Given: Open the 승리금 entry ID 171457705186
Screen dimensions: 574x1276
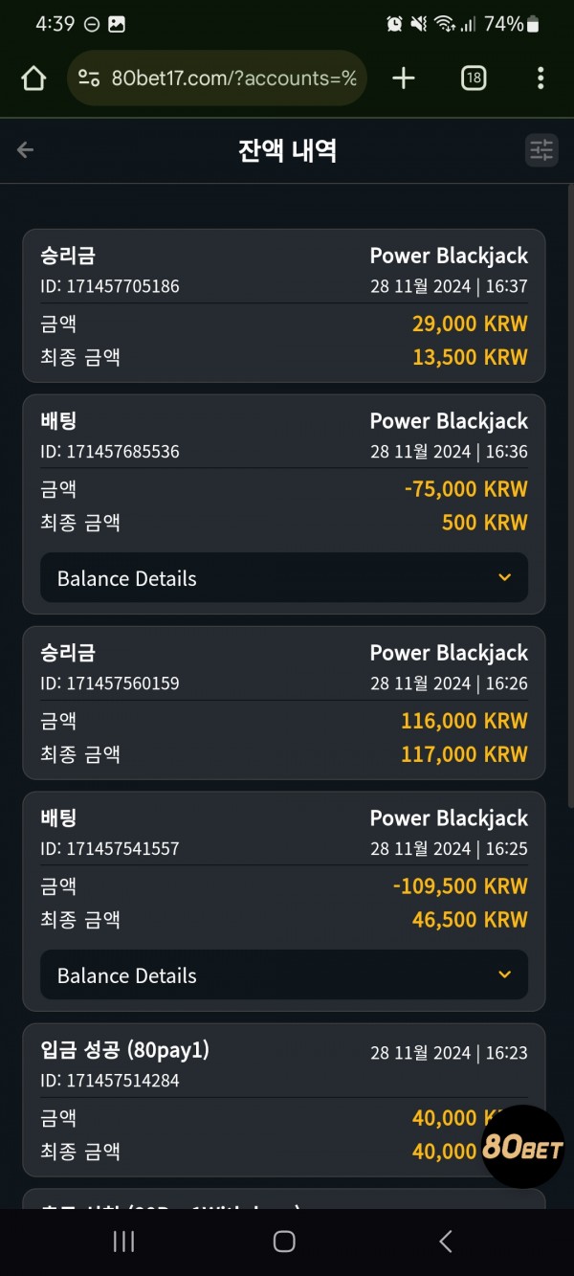Looking at the screenshot, I should click(x=284, y=306).
